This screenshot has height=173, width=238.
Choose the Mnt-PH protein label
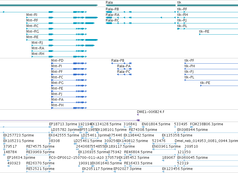(57, 105)
